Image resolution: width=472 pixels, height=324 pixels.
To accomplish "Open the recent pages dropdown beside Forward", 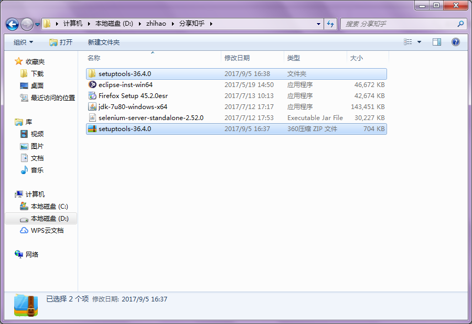I will [x=37, y=24].
